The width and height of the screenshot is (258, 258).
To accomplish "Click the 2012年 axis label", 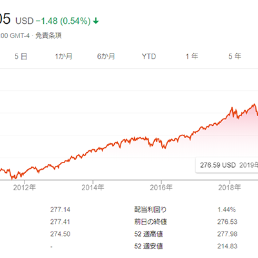I will coord(25,188).
